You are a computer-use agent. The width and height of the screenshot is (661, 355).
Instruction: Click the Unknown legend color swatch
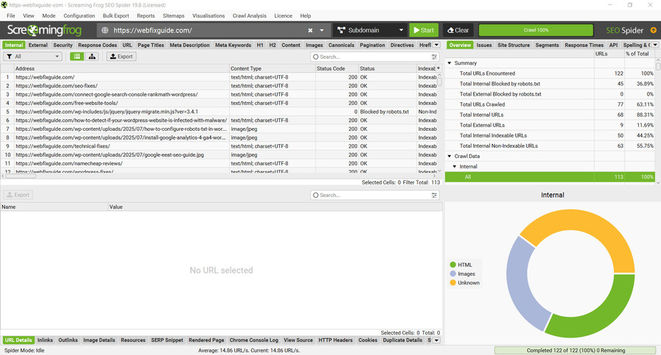click(452, 283)
